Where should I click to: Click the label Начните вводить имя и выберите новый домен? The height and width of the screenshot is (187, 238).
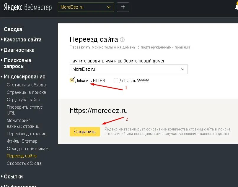118,61
